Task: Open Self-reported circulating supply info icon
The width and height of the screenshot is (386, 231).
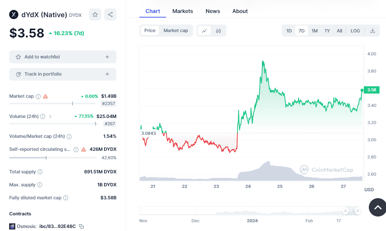Action: pyautogui.click(x=76, y=150)
